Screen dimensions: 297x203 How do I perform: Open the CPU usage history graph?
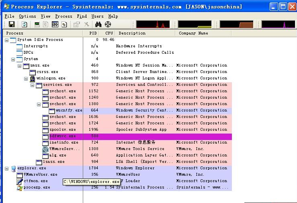153,24
